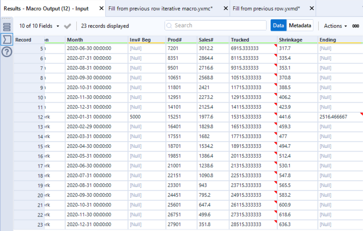
Task: Select Trucked cell 6915.333333
Action: 253,49
